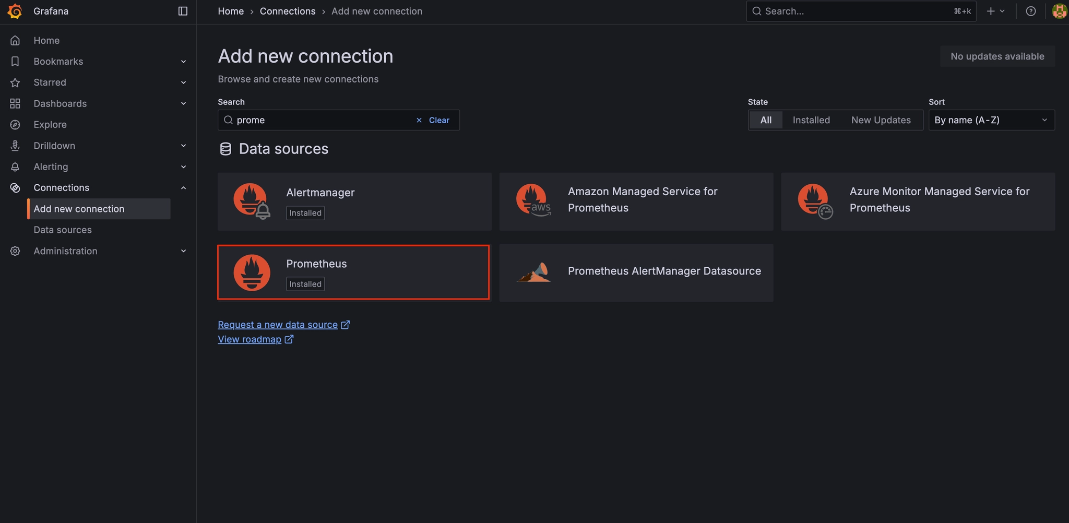Click the Prometheus flame logo
The image size is (1069, 523).
(x=252, y=272)
